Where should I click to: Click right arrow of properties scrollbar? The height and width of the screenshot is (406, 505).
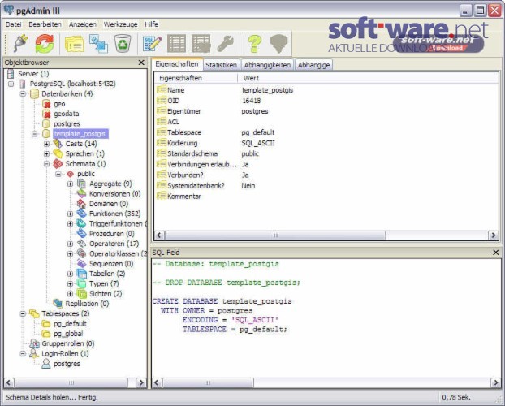pos(493,235)
